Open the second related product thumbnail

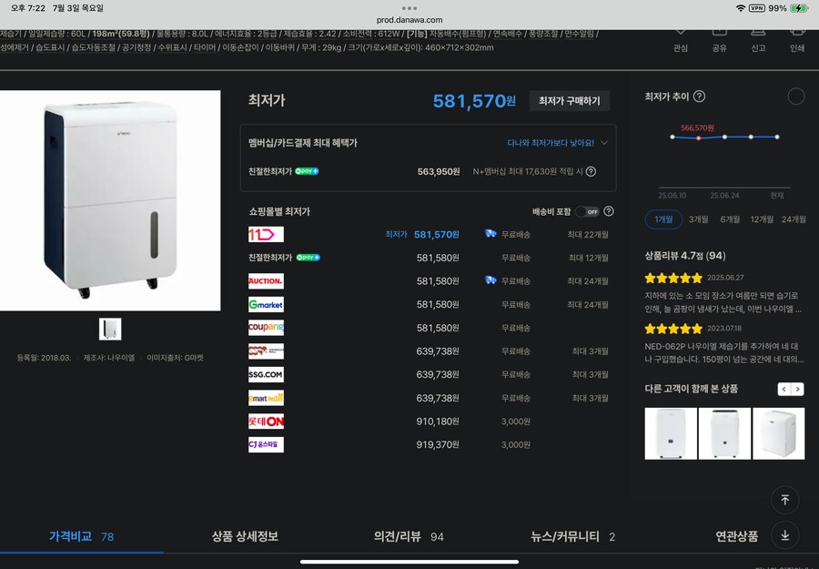pyautogui.click(x=724, y=433)
